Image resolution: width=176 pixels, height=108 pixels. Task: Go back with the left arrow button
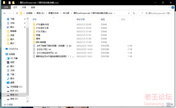pos(4,13)
